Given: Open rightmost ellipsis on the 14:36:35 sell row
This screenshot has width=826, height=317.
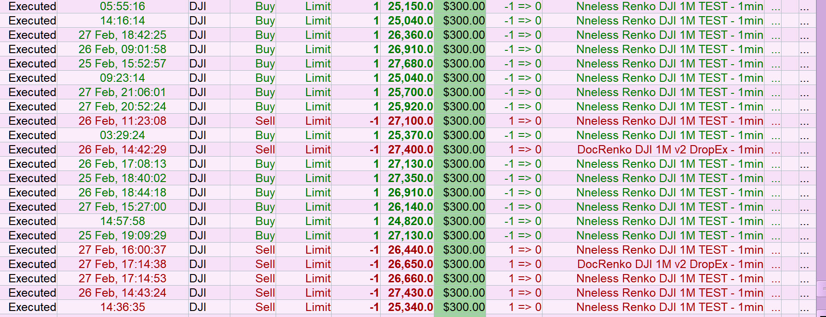Looking at the screenshot, I should (x=805, y=308).
